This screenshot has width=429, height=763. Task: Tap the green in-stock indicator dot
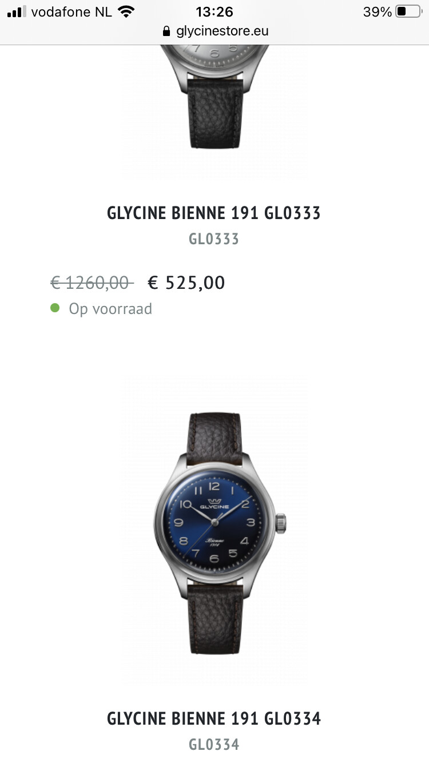tap(55, 308)
